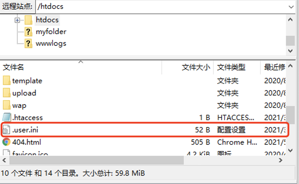Expand the htdocs tree node
299x184 pixels.
point(17,20)
